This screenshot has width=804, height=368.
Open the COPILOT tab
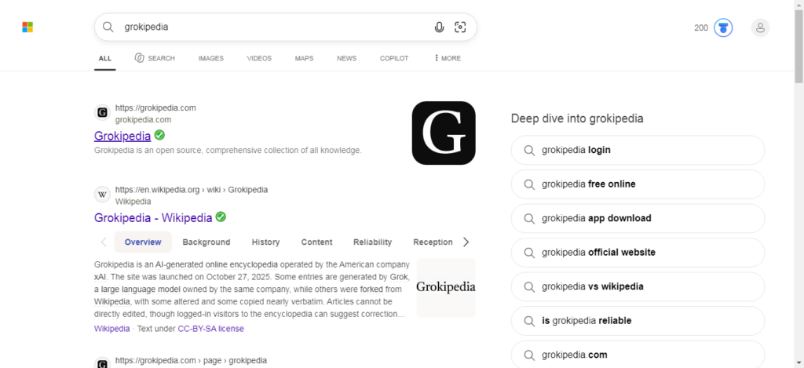[x=394, y=58]
